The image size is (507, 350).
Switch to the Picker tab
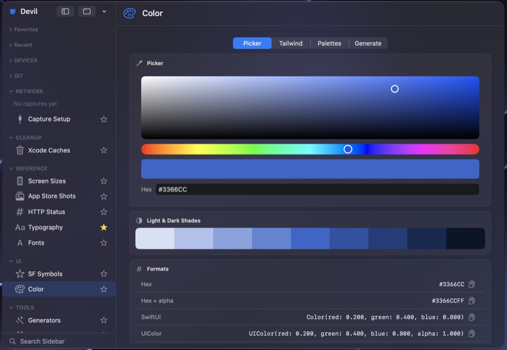point(252,43)
